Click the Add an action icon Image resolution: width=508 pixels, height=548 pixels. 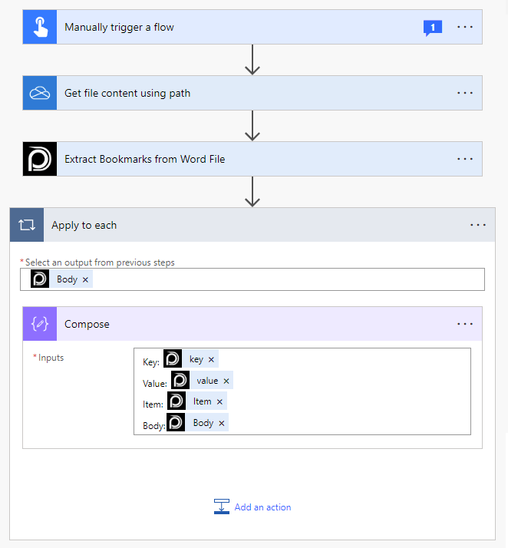(x=222, y=507)
